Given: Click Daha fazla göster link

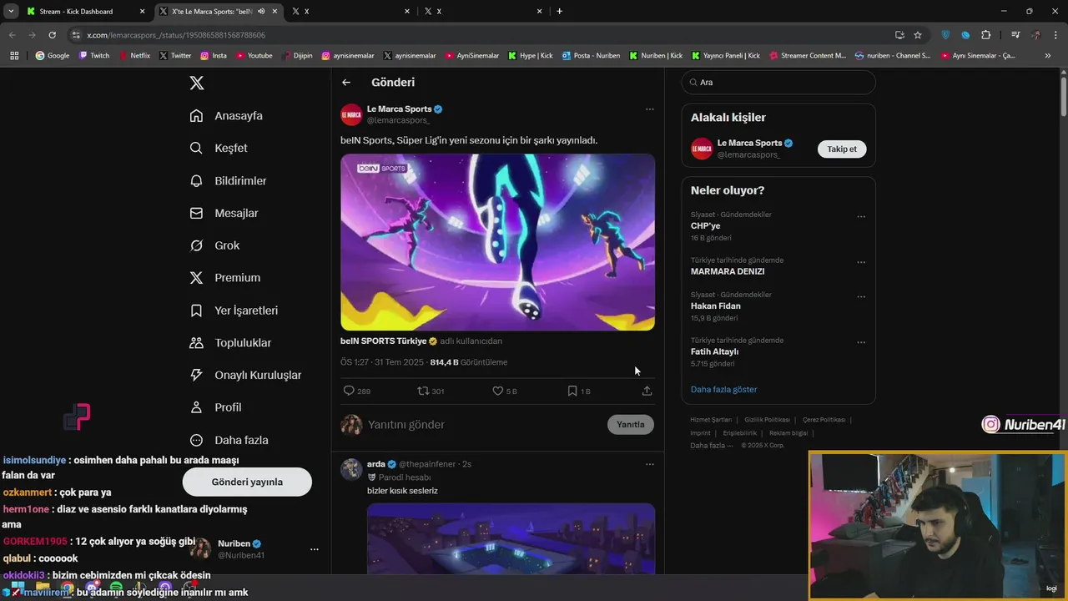Looking at the screenshot, I should 724,389.
